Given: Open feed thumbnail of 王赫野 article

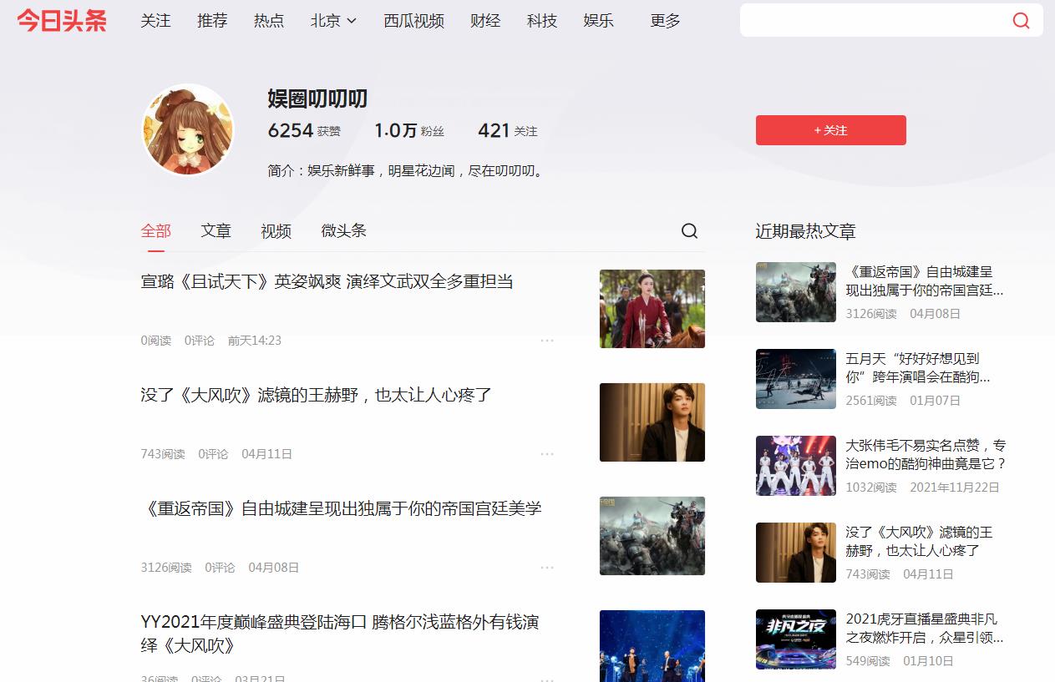Looking at the screenshot, I should [652, 422].
